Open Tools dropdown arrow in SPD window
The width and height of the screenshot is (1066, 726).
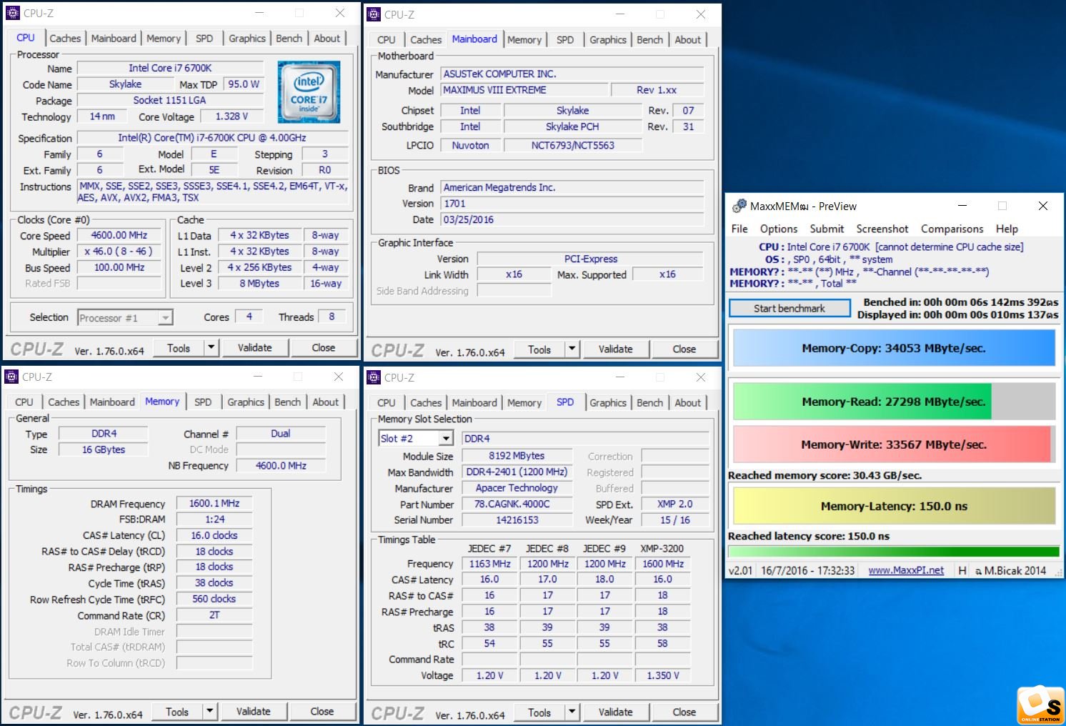tap(572, 712)
